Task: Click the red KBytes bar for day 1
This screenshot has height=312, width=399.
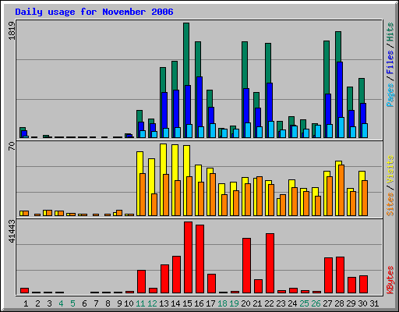Action: (24, 290)
